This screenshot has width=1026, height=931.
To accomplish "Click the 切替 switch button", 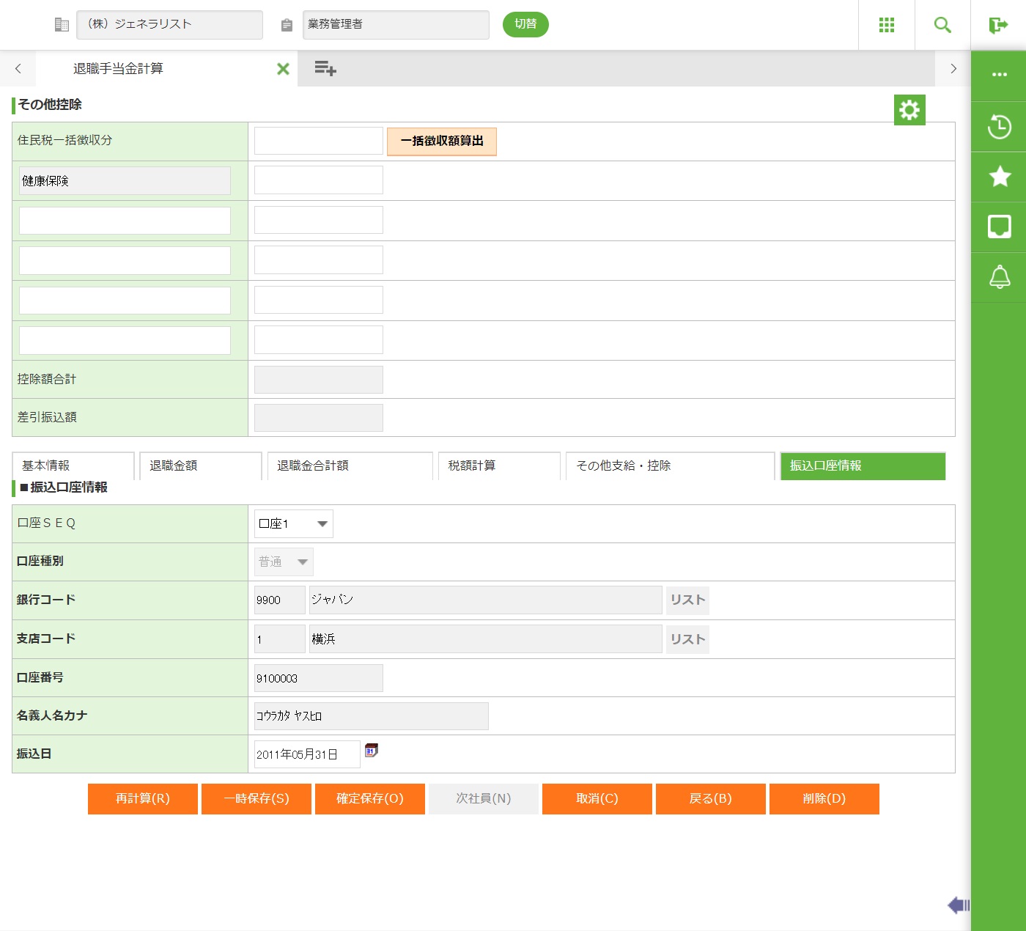I will (525, 24).
